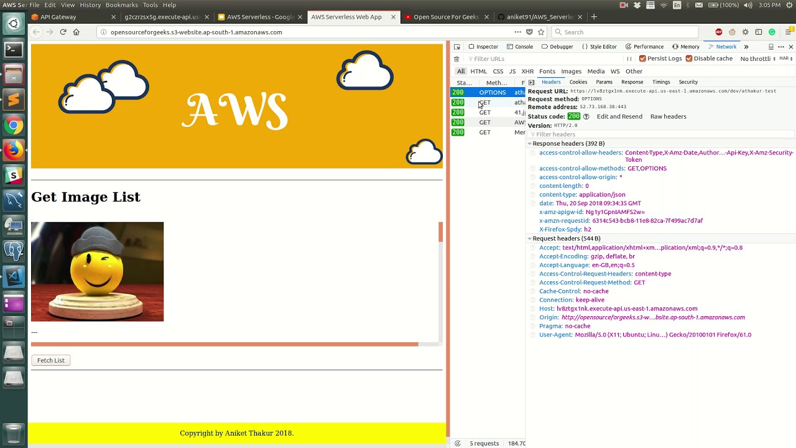796x448 pixels.
Task: Focus the Filter headers input
Action: click(660, 134)
